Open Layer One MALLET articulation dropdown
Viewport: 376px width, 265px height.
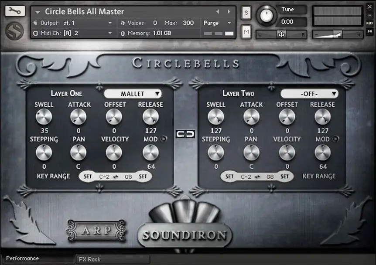pos(133,94)
